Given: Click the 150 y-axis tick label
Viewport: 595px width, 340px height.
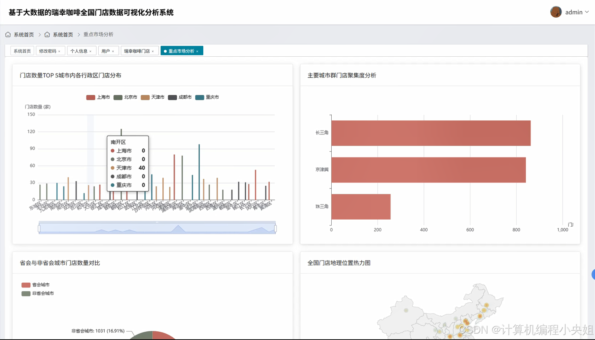Looking at the screenshot, I should click(31, 114).
